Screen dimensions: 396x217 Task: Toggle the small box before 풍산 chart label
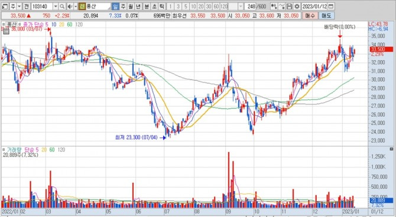pyautogui.click(x=4, y=24)
